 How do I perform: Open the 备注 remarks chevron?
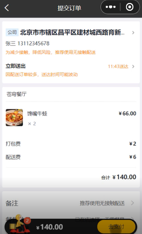pos(132,203)
